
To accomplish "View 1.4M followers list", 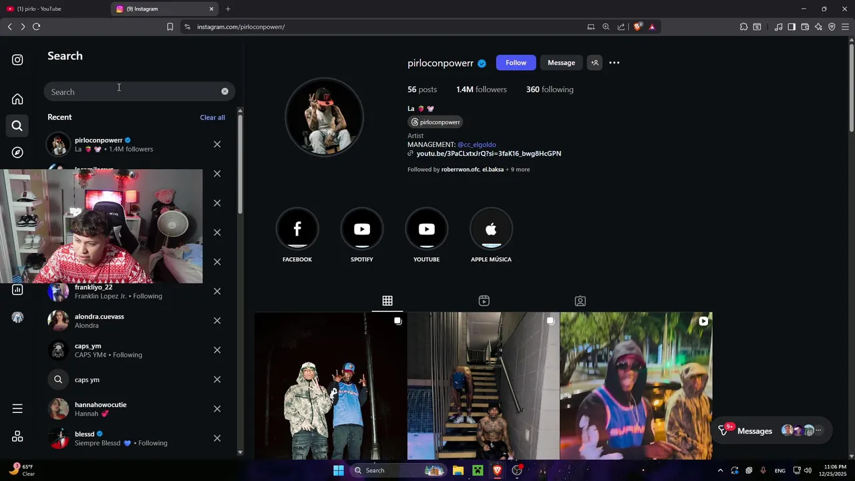I will tap(481, 90).
